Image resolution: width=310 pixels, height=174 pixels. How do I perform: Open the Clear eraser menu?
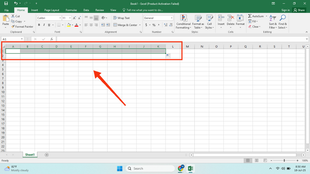tap(254, 27)
